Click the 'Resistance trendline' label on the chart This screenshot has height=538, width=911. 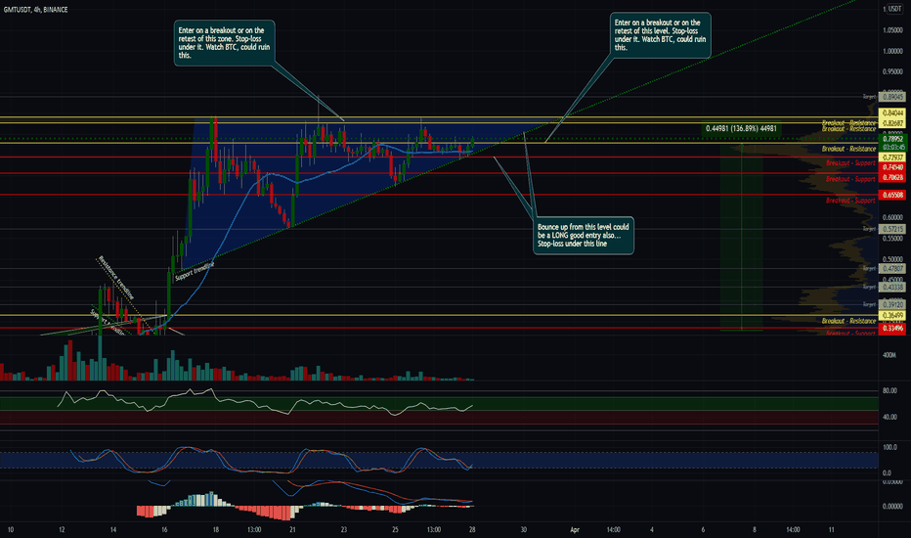[115, 278]
